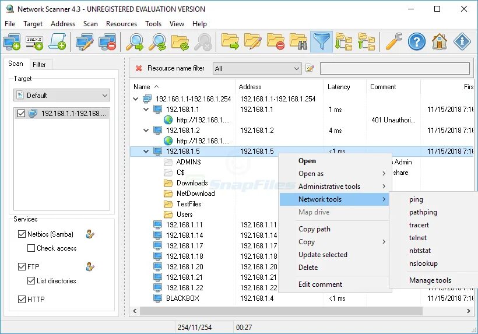Click the add list from file icon
This screenshot has height=334, width=478.
point(57,42)
